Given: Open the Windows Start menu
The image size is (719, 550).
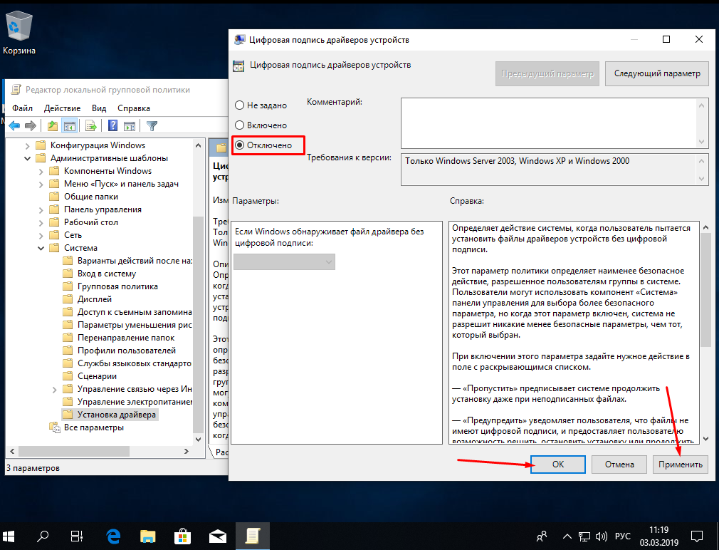Looking at the screenshot, I should (x=9, y=536).
